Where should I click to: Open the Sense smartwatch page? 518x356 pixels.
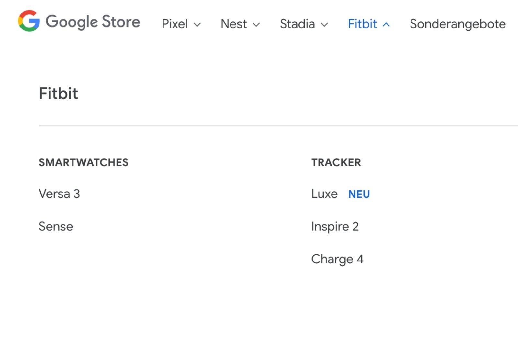pyautogui.click(x=56, y=227)
